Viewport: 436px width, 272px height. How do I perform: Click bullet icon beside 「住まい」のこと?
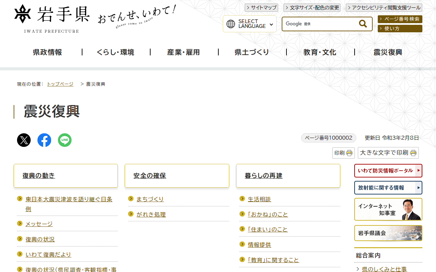click(x=242, y=229)
